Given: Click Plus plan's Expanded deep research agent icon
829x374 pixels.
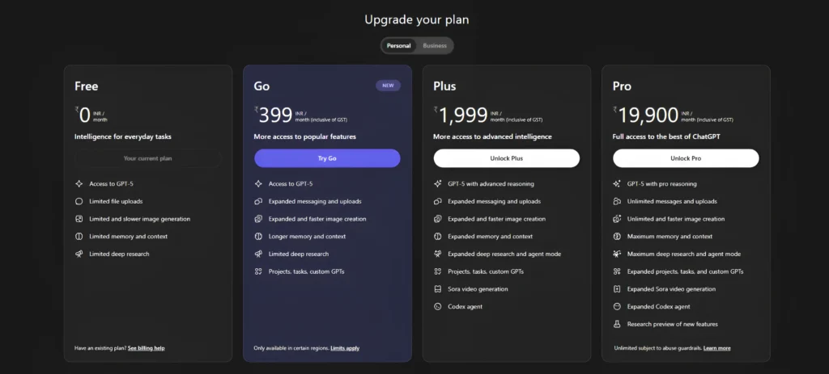Looking at the screenshot, I should point(438,254).
